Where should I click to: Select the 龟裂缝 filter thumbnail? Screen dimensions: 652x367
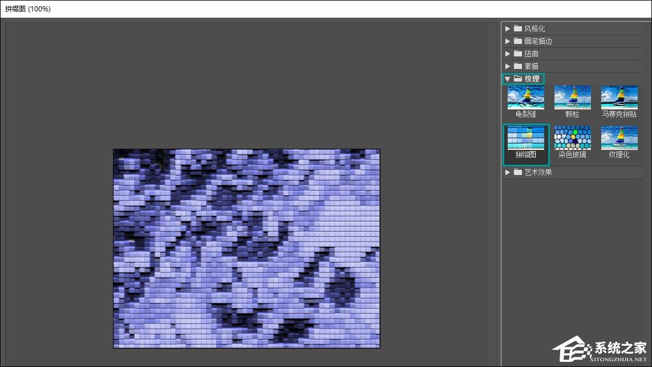point(525,97)
